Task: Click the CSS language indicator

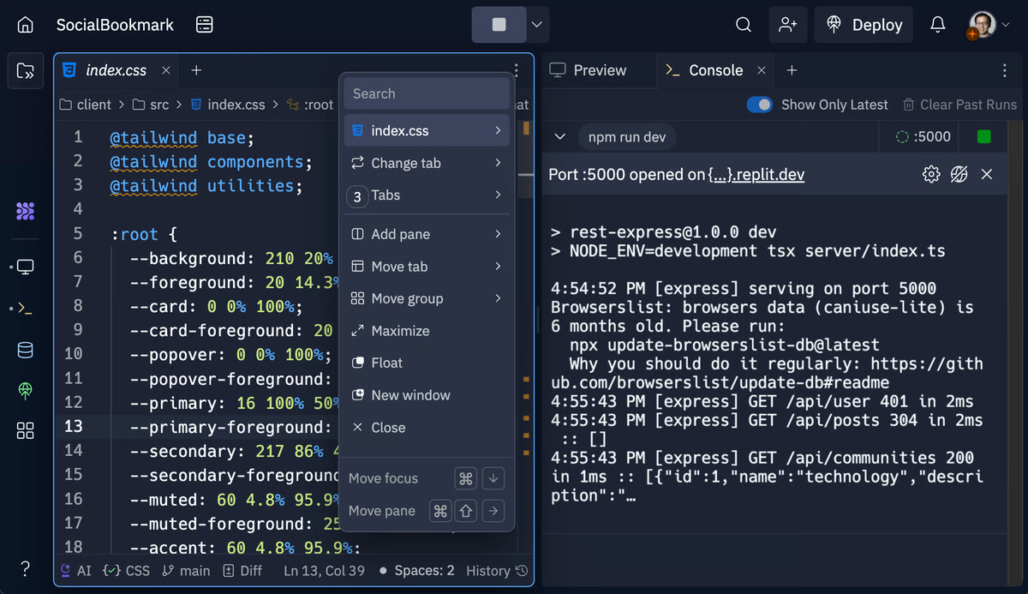Action: point(126,570)
